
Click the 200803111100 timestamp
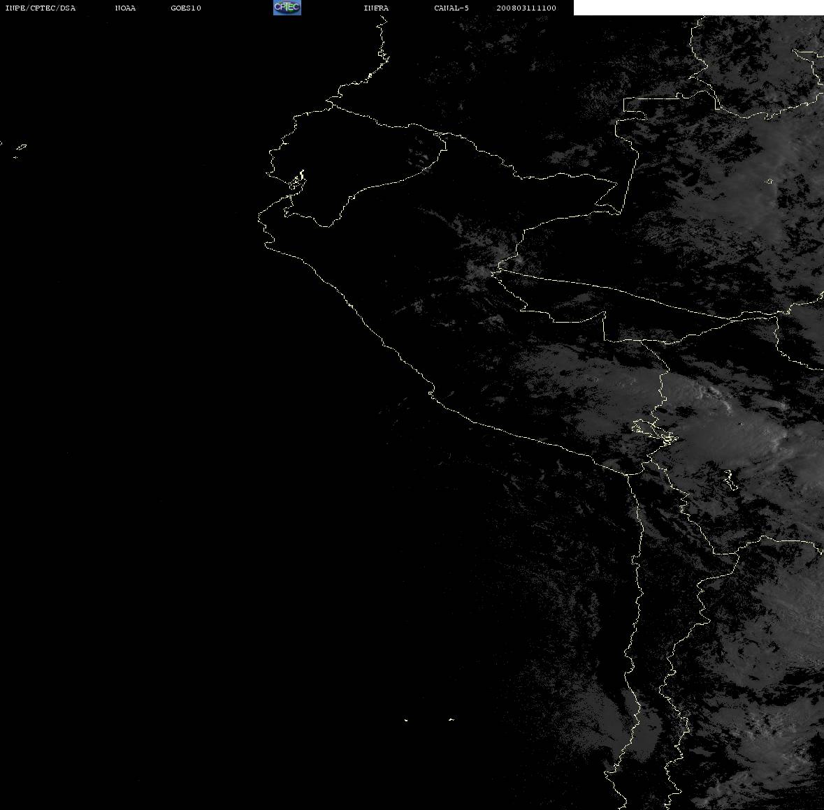coord(526,8)
